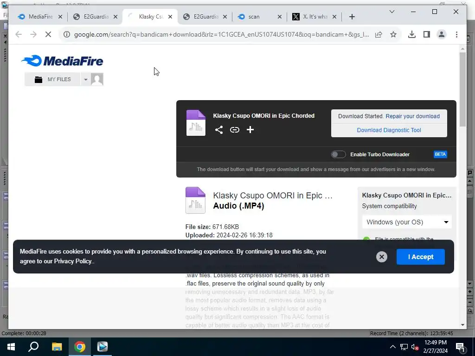Stop loading the page
The height and width of the screenshot is (356, 475).
(x=48, y=34)
